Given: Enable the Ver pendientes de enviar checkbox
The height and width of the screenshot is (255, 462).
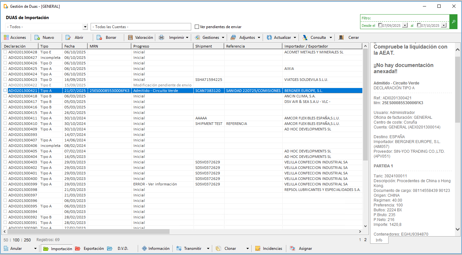Looking at the screenshot, I should pyautogui.click(x=197, y=27).
